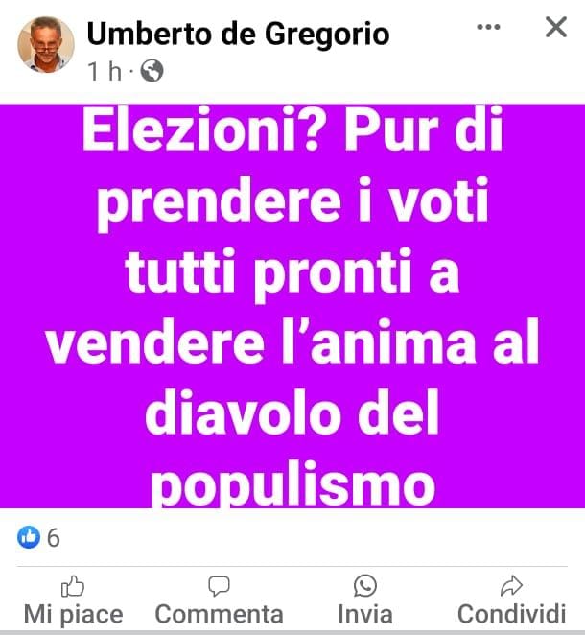Tap the Mi piace label
Image resolution: width=585 pixels, height=635 pixels.
pyautogui.click(x=73, y=614)
